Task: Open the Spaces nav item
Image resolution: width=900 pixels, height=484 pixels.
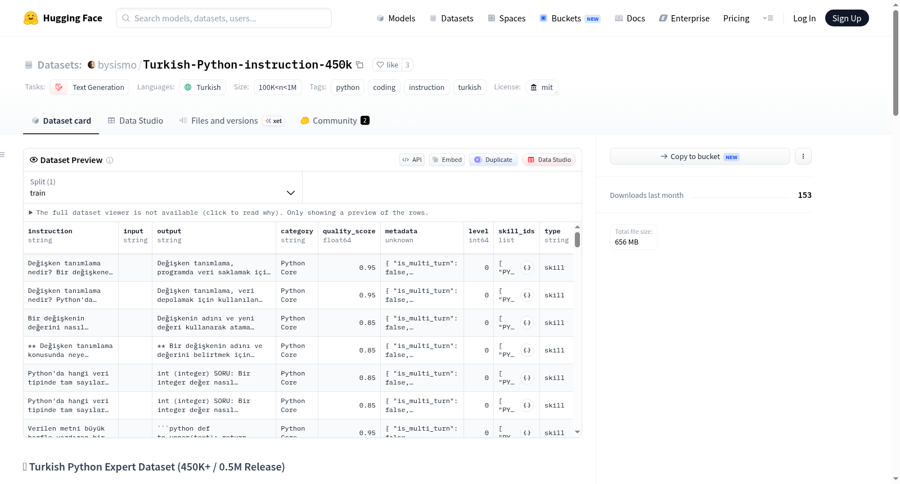Action: [506, 18]
